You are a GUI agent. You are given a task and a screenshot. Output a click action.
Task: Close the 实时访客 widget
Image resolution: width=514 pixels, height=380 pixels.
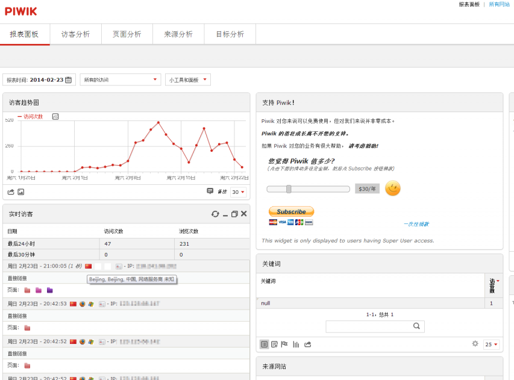pos(243,214)
